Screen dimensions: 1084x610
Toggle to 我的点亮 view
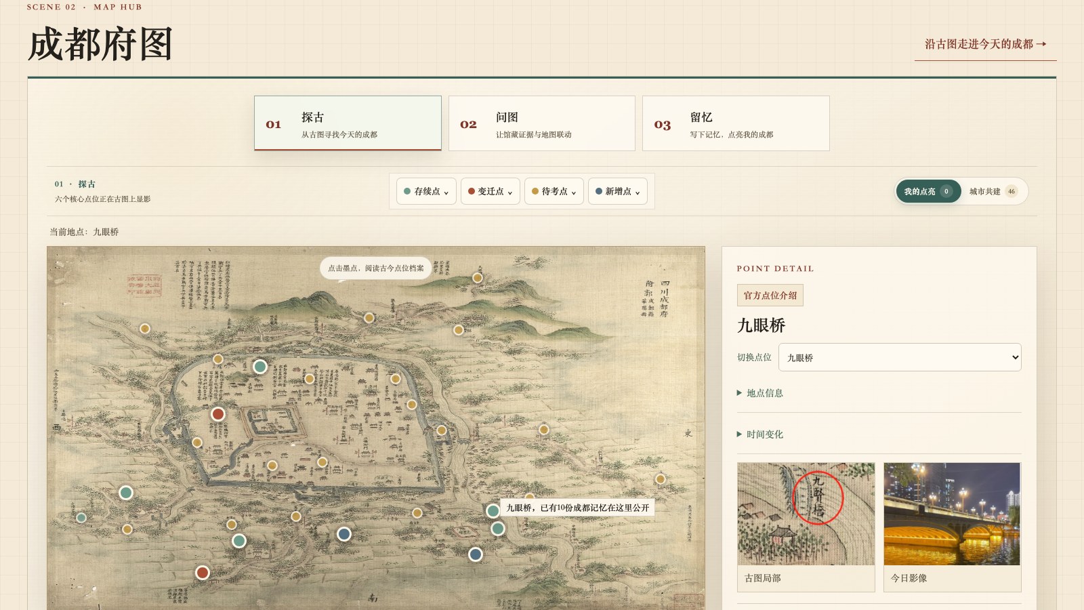tap(928, 191)
